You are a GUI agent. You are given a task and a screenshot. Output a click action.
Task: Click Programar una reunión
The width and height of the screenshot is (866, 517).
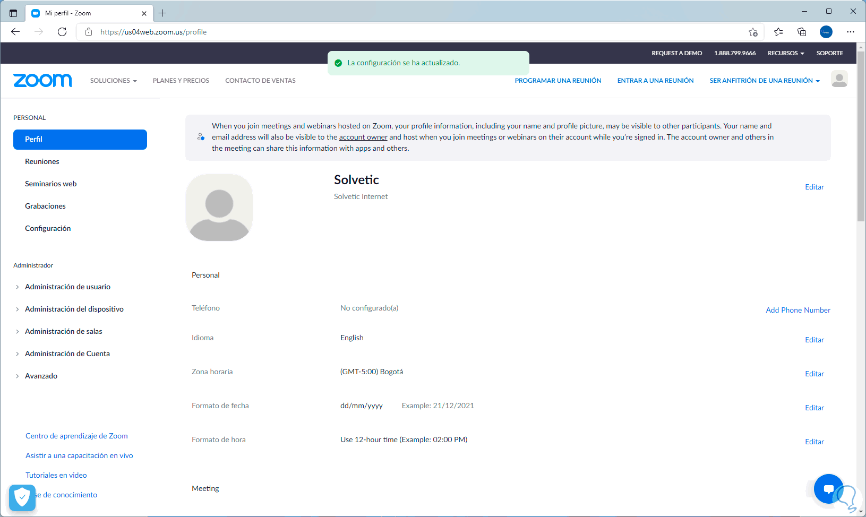click(558, 81)
